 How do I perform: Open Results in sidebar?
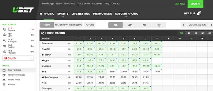click(x=11, y=84)
